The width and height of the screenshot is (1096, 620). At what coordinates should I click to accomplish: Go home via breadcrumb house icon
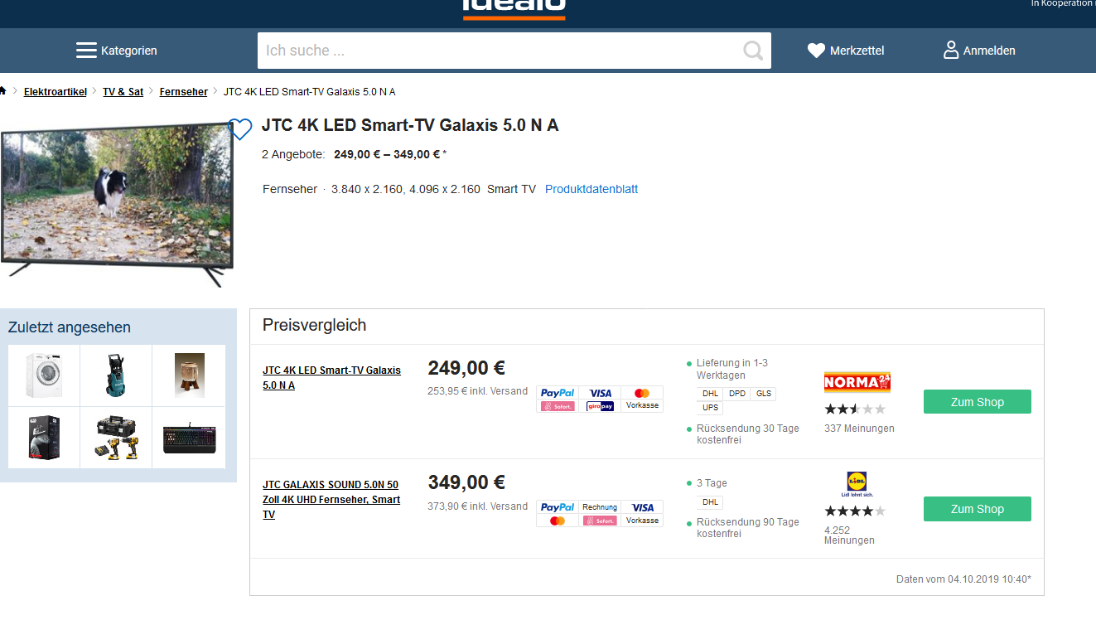coord(3,91)
